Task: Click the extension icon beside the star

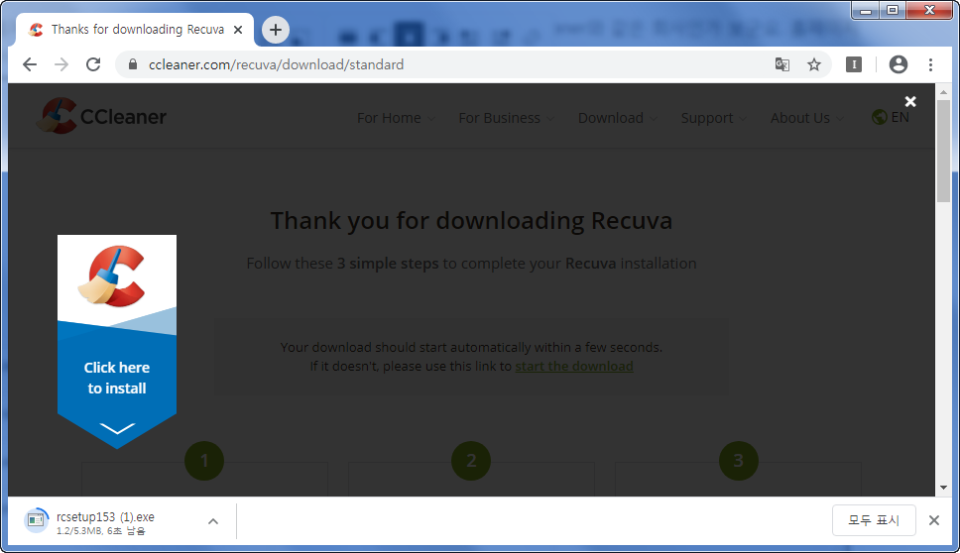Action: tap(854, 64)
